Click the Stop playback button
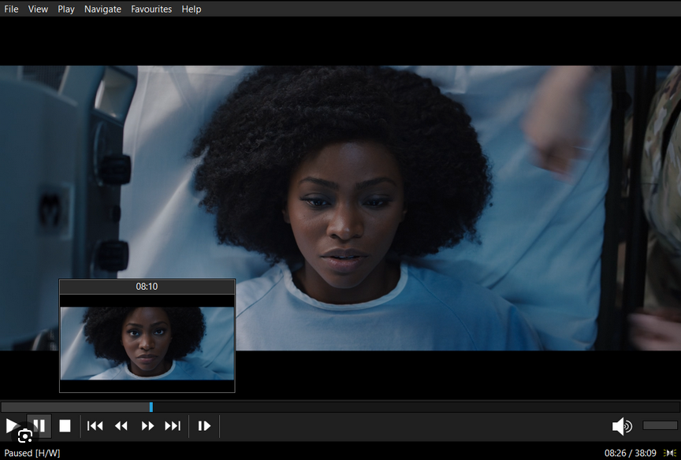The image size is (681, 460). click(x=65, y=426)
